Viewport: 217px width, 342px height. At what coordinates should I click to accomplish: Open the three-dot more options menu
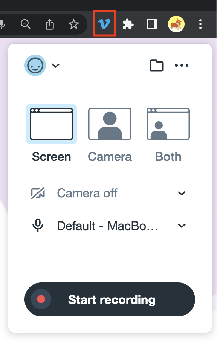pyautogui.click(x=182, y=65)
